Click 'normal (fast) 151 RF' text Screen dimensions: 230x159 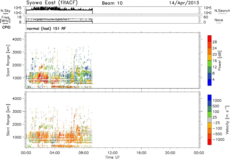(x=46, y=28)
